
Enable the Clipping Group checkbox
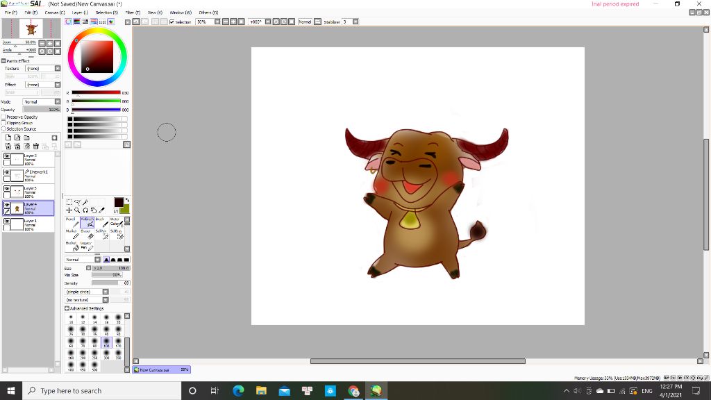point(3,123)
